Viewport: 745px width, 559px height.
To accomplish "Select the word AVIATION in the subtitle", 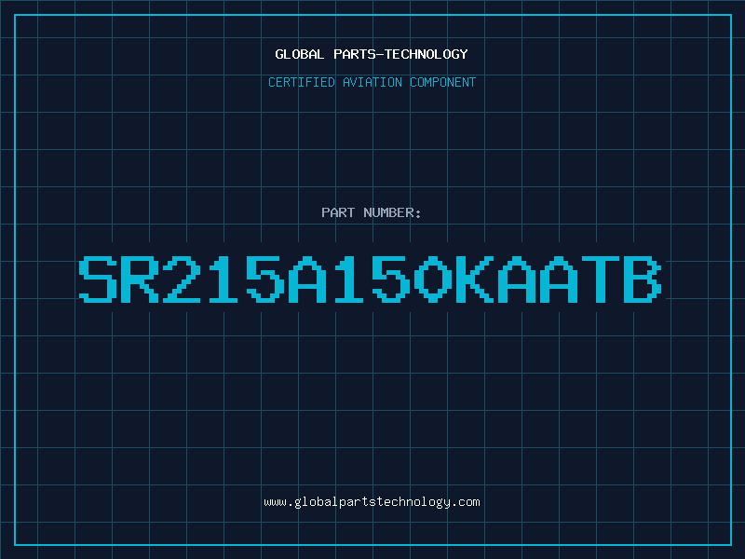I will tap(372, 82).
